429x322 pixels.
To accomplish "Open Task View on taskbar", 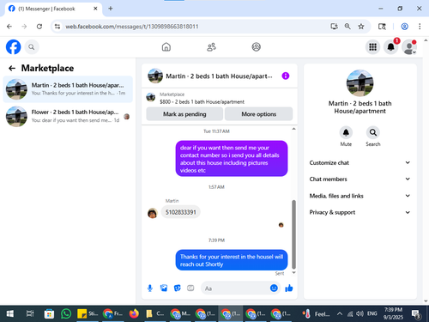I will pyautogui.click(x=30, y=314).
